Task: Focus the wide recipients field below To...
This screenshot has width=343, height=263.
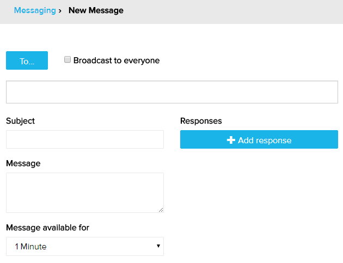Action: click(171, 92)
